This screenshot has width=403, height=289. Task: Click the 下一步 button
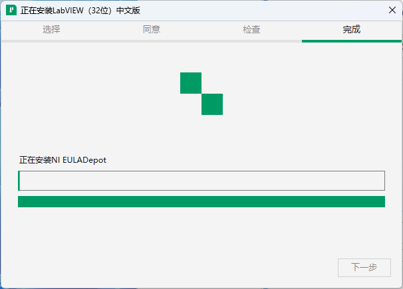point(364,268)
